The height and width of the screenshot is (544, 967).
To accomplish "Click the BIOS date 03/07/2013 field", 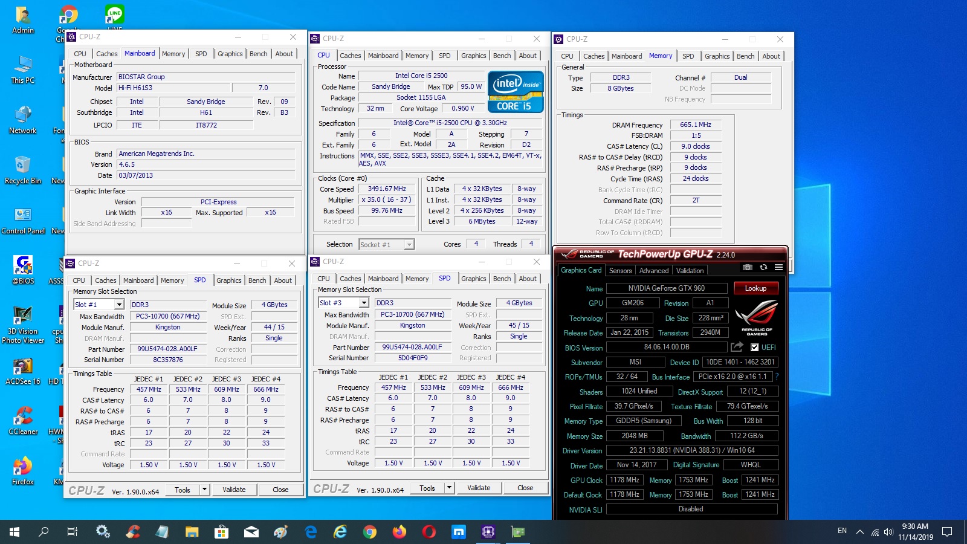I will coord(206,175).
